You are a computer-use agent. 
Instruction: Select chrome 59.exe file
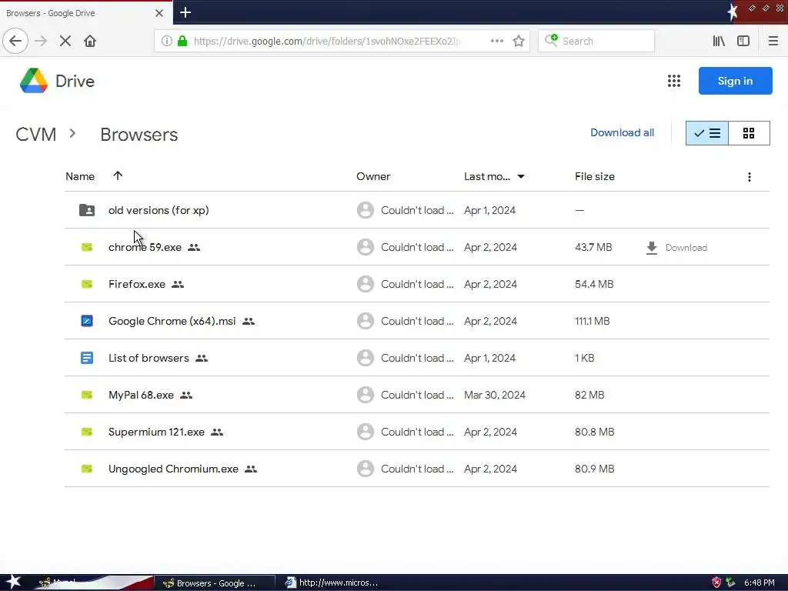145,247
